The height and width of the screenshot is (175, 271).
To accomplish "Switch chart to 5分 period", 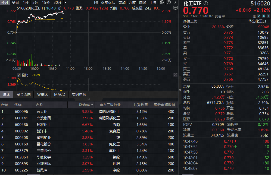I will pyautogui.click(x=35, y=2).
